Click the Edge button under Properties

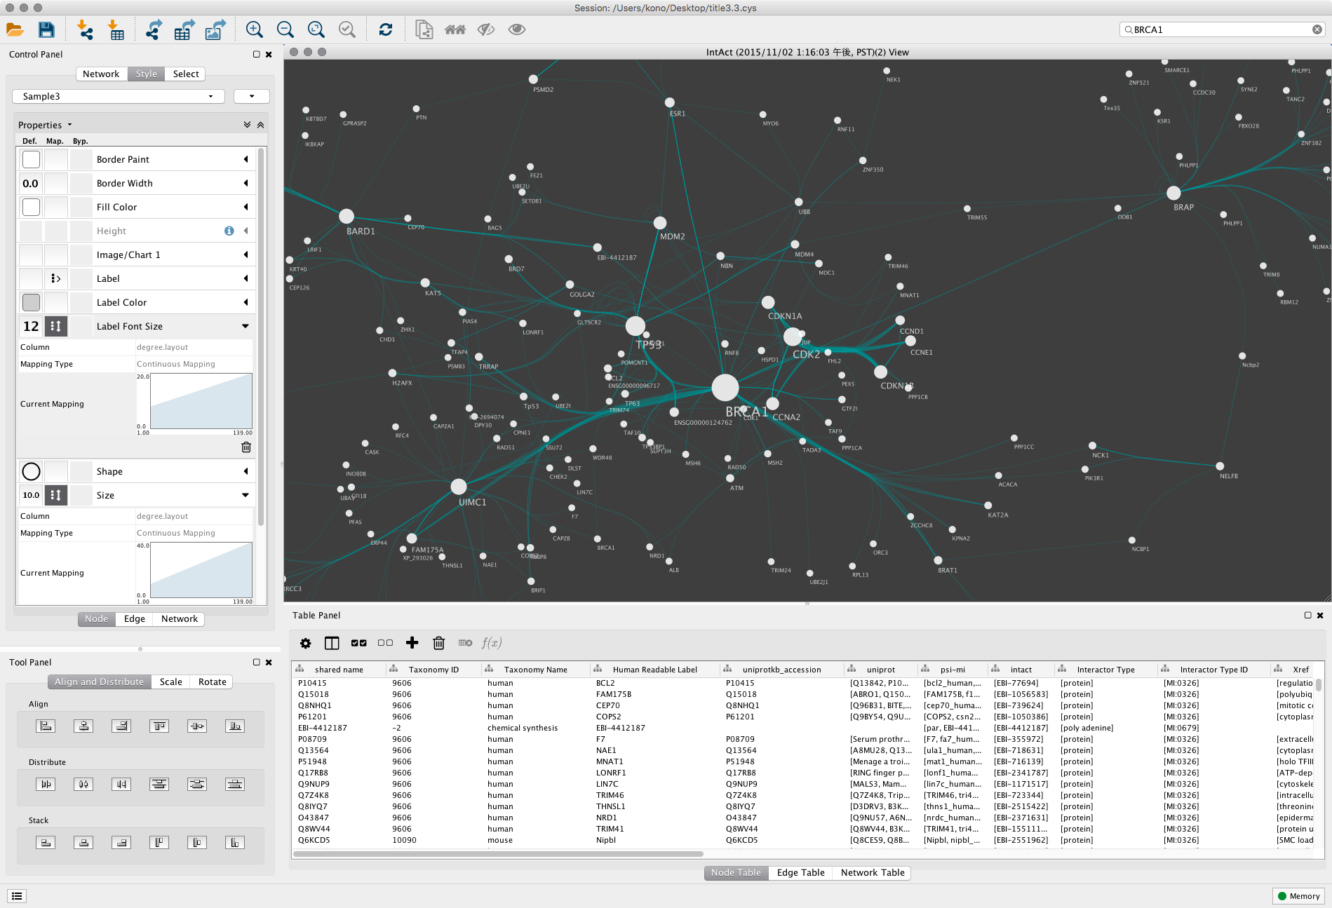coord(133,618)
